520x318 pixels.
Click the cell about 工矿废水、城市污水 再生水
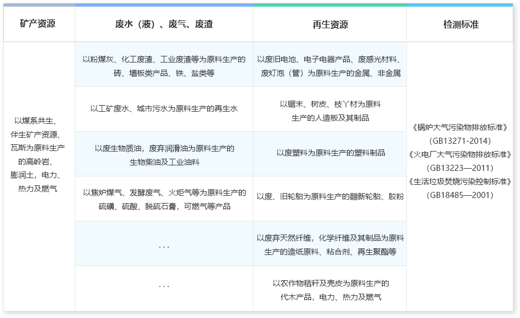(164, 109)
